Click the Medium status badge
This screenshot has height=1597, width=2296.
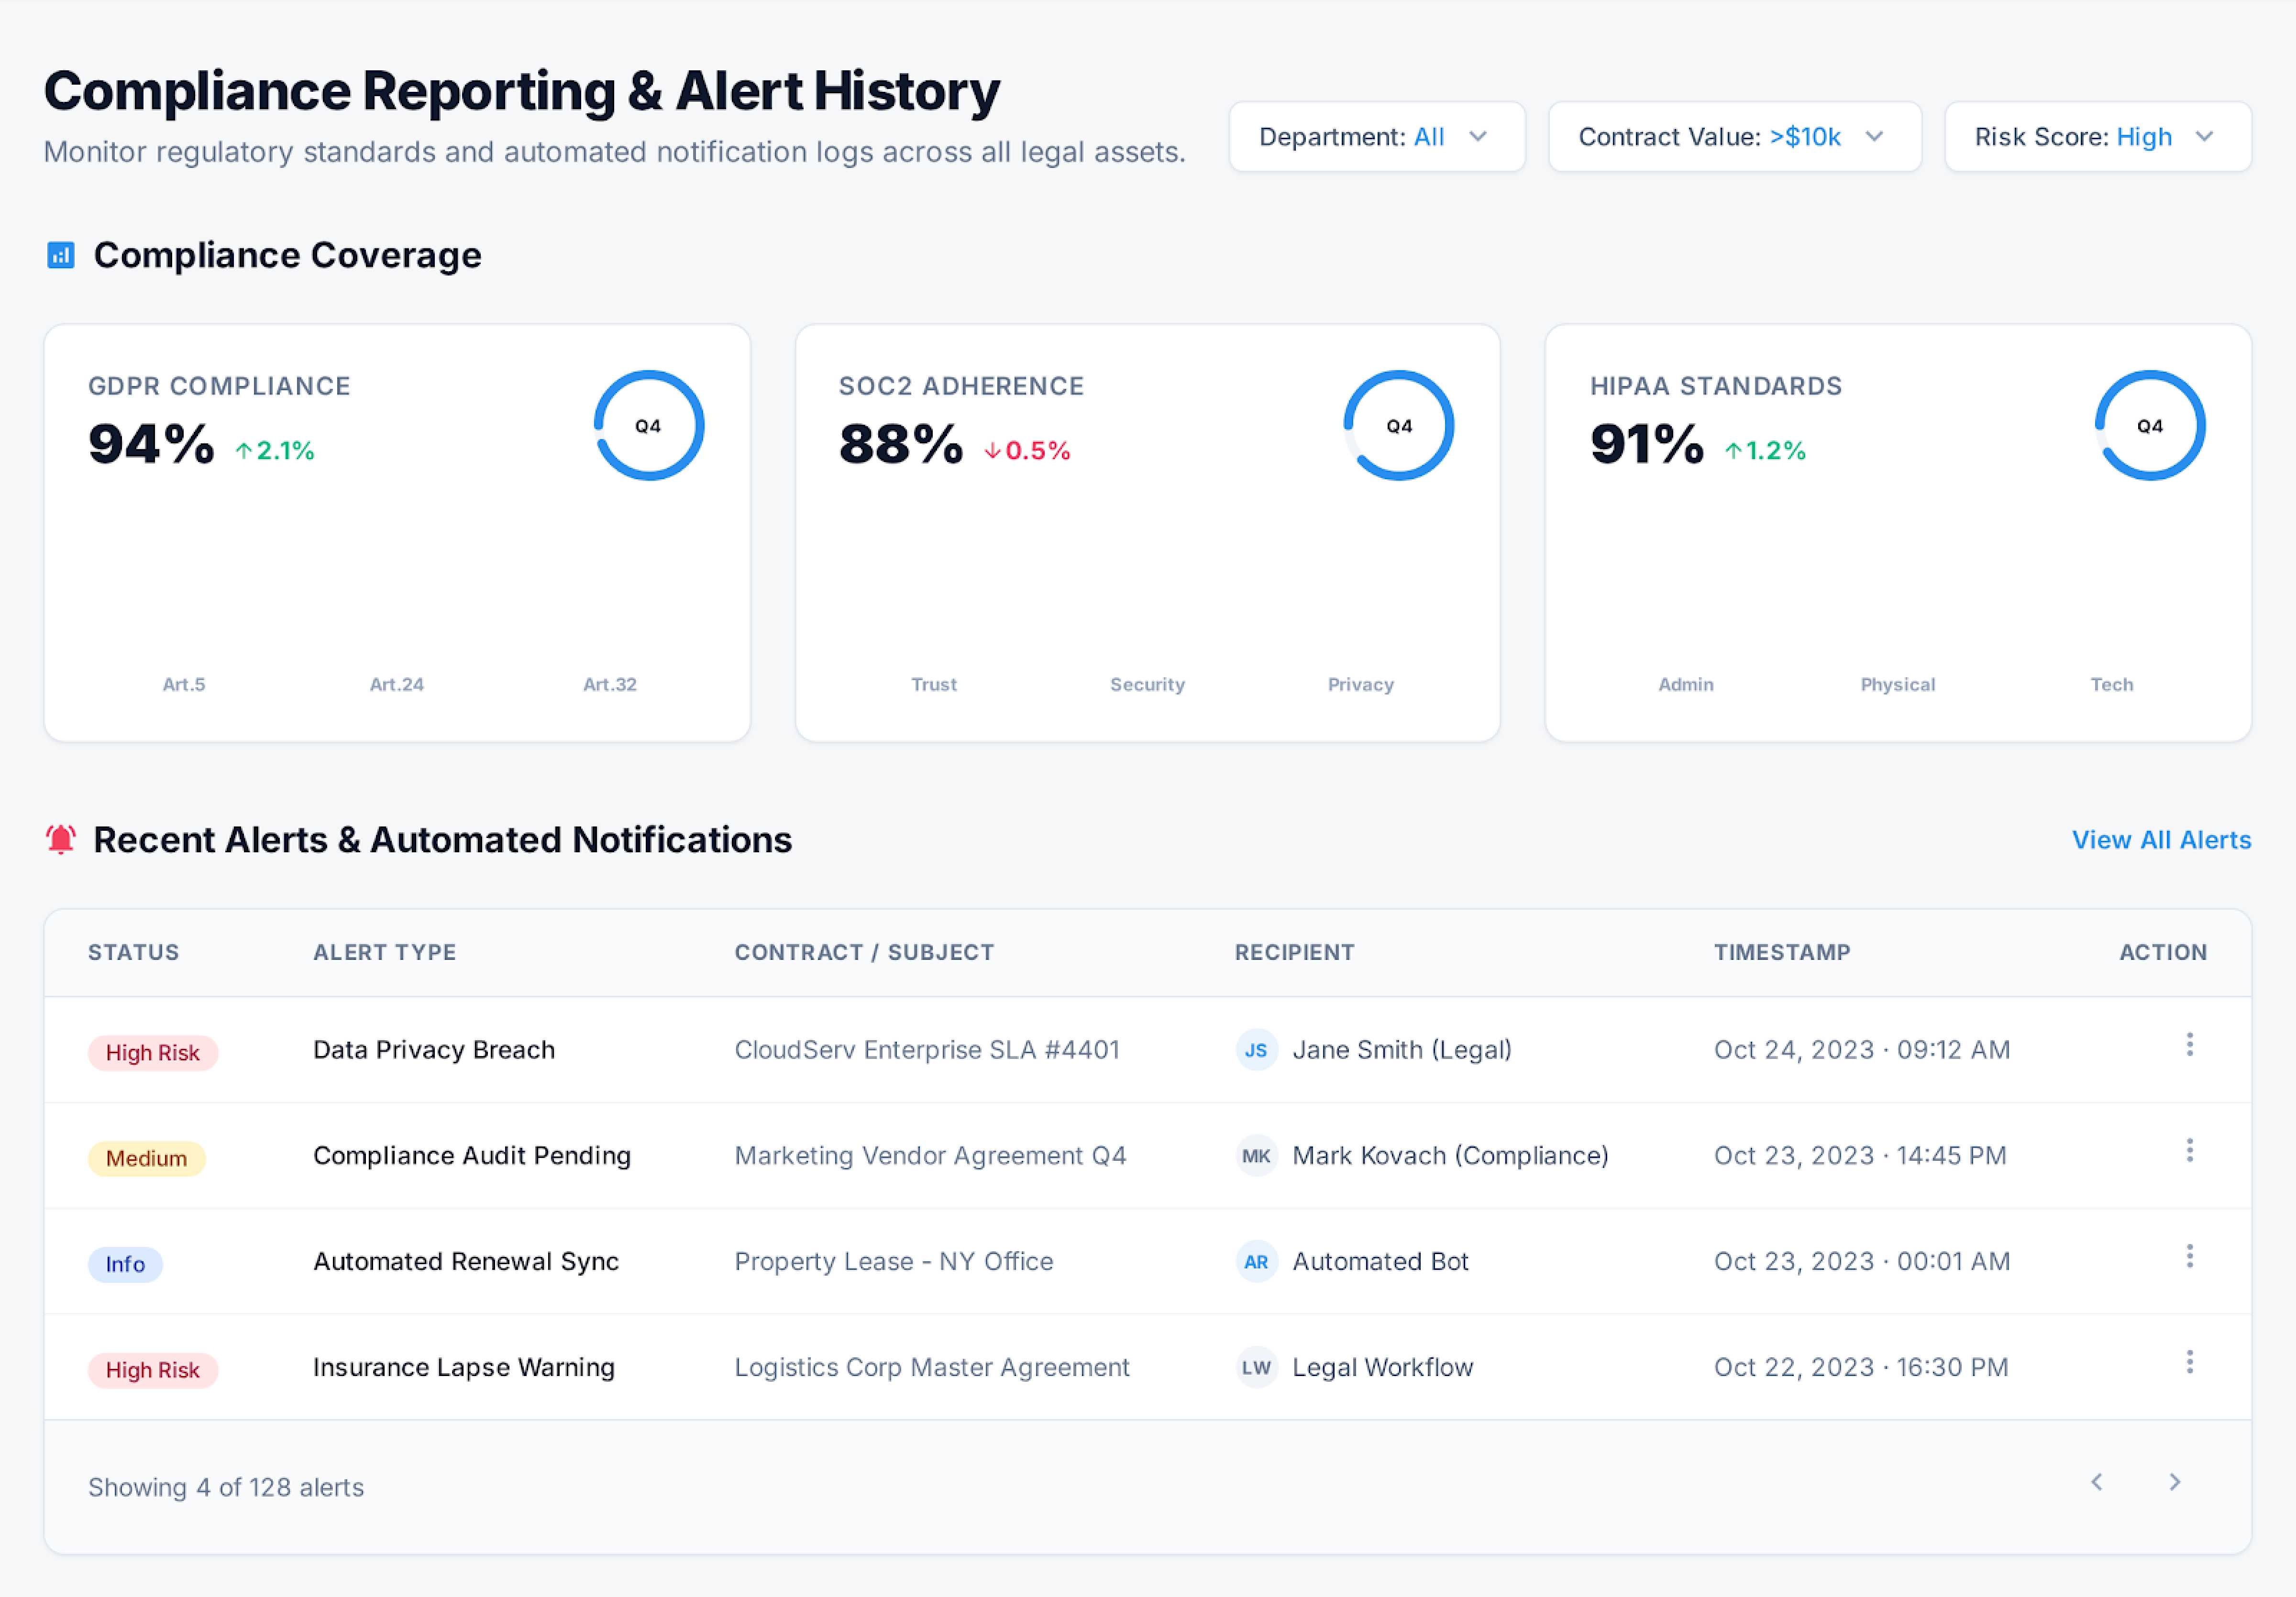click(146, 1158)
